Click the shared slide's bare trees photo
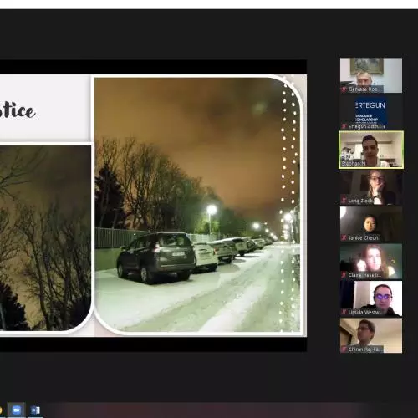 45,238
